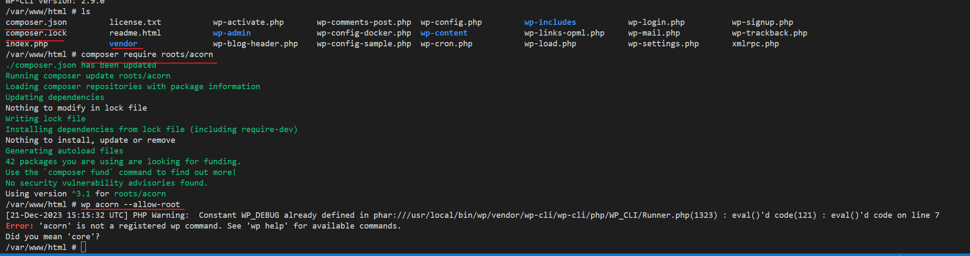Click the license.txt file name
The height and width of the screenshot is (256, 970).
(135, 22)
